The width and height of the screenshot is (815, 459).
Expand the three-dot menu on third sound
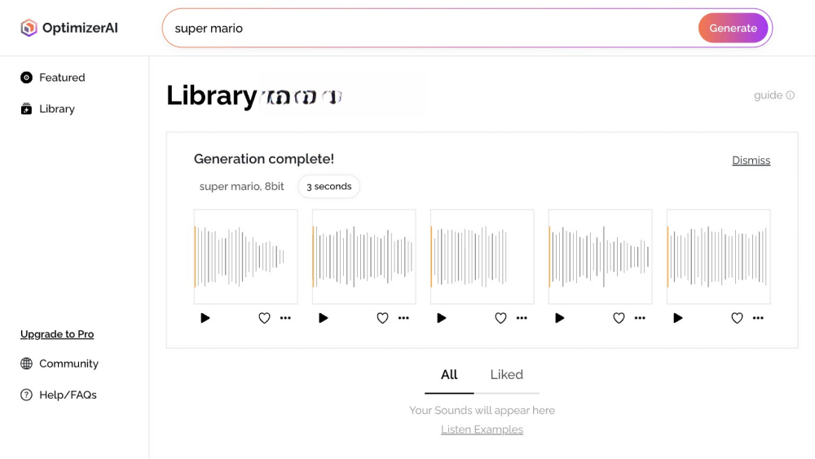coord(522,318)
